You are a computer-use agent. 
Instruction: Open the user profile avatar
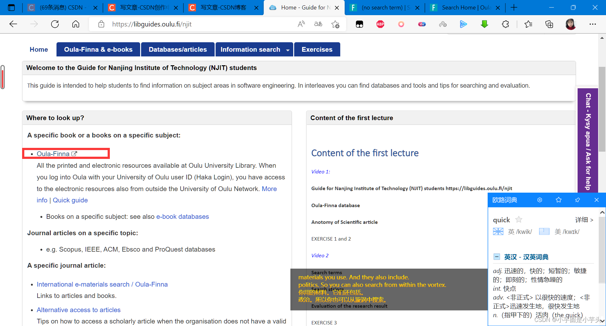point(571,24)
